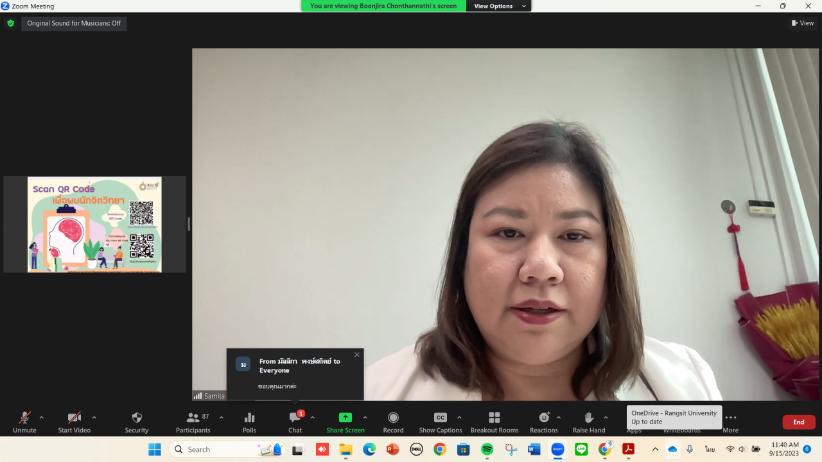Expand the arrow next to Share Screen
The image size is (822, 462).
point(365,418)
